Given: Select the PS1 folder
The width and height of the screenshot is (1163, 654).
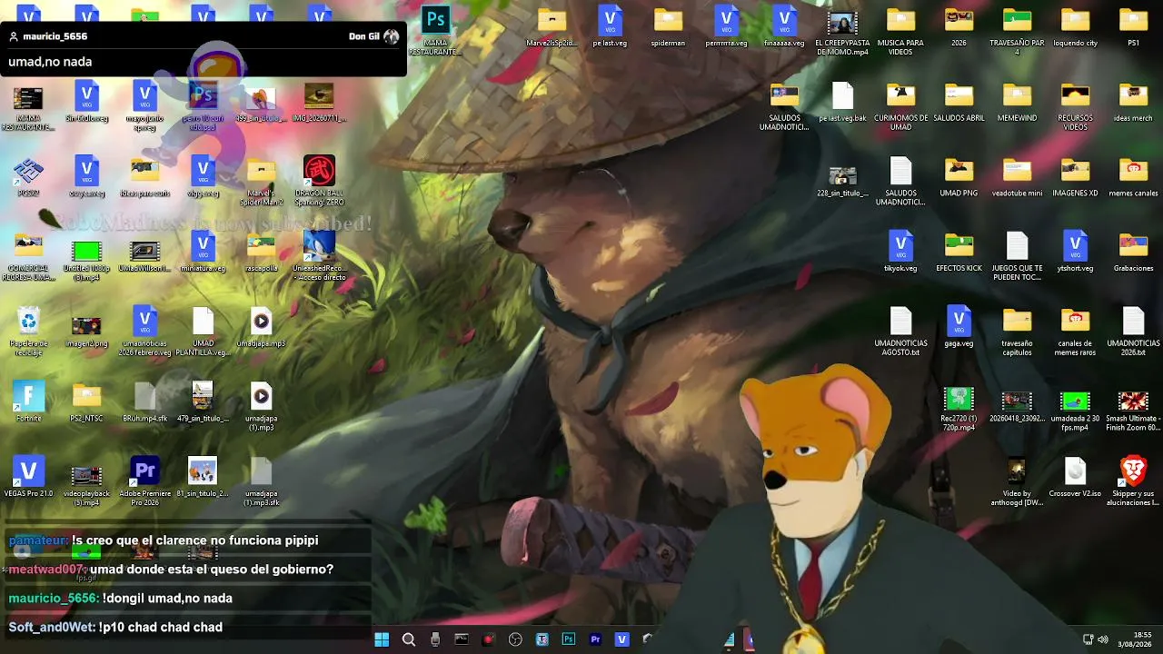Looking at the screenshot, I should point(1133,25).
